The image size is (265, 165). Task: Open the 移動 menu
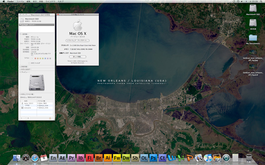tap(41, 1)
